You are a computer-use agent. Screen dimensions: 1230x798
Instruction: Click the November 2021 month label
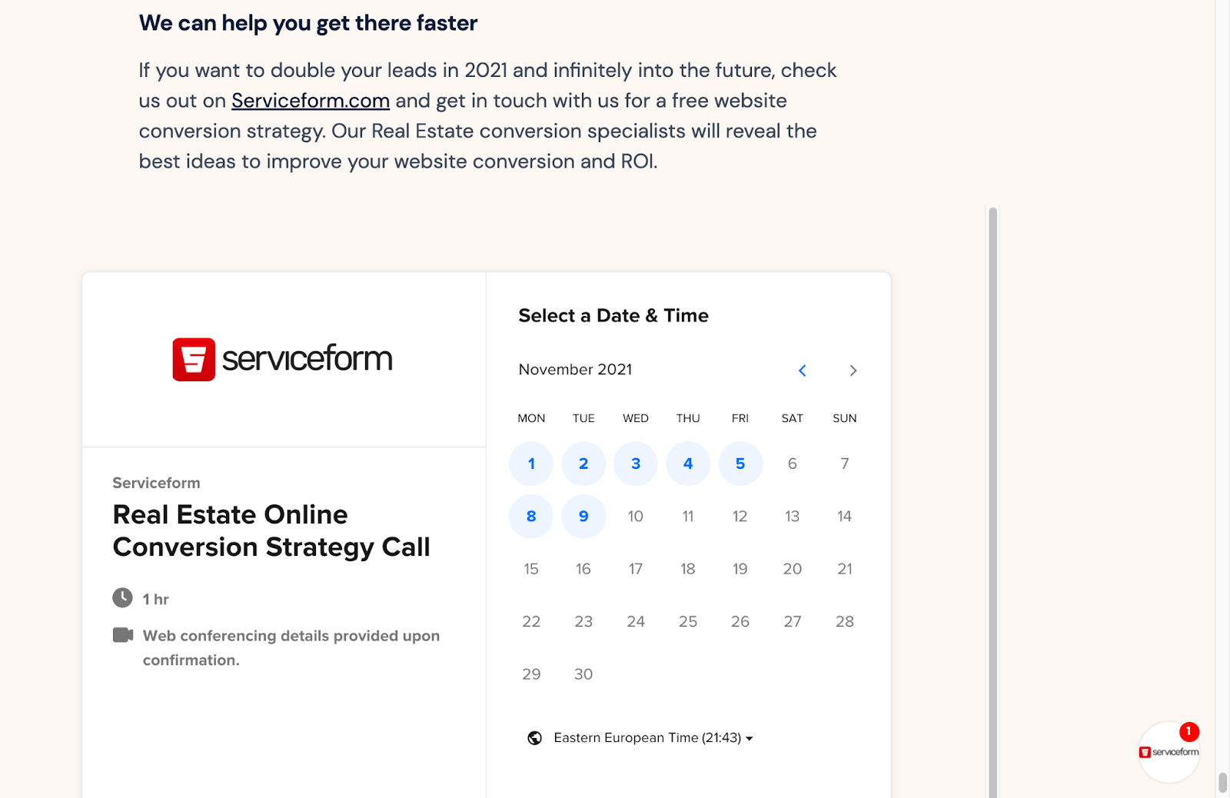pyautogui.click(x=575, y=370)
